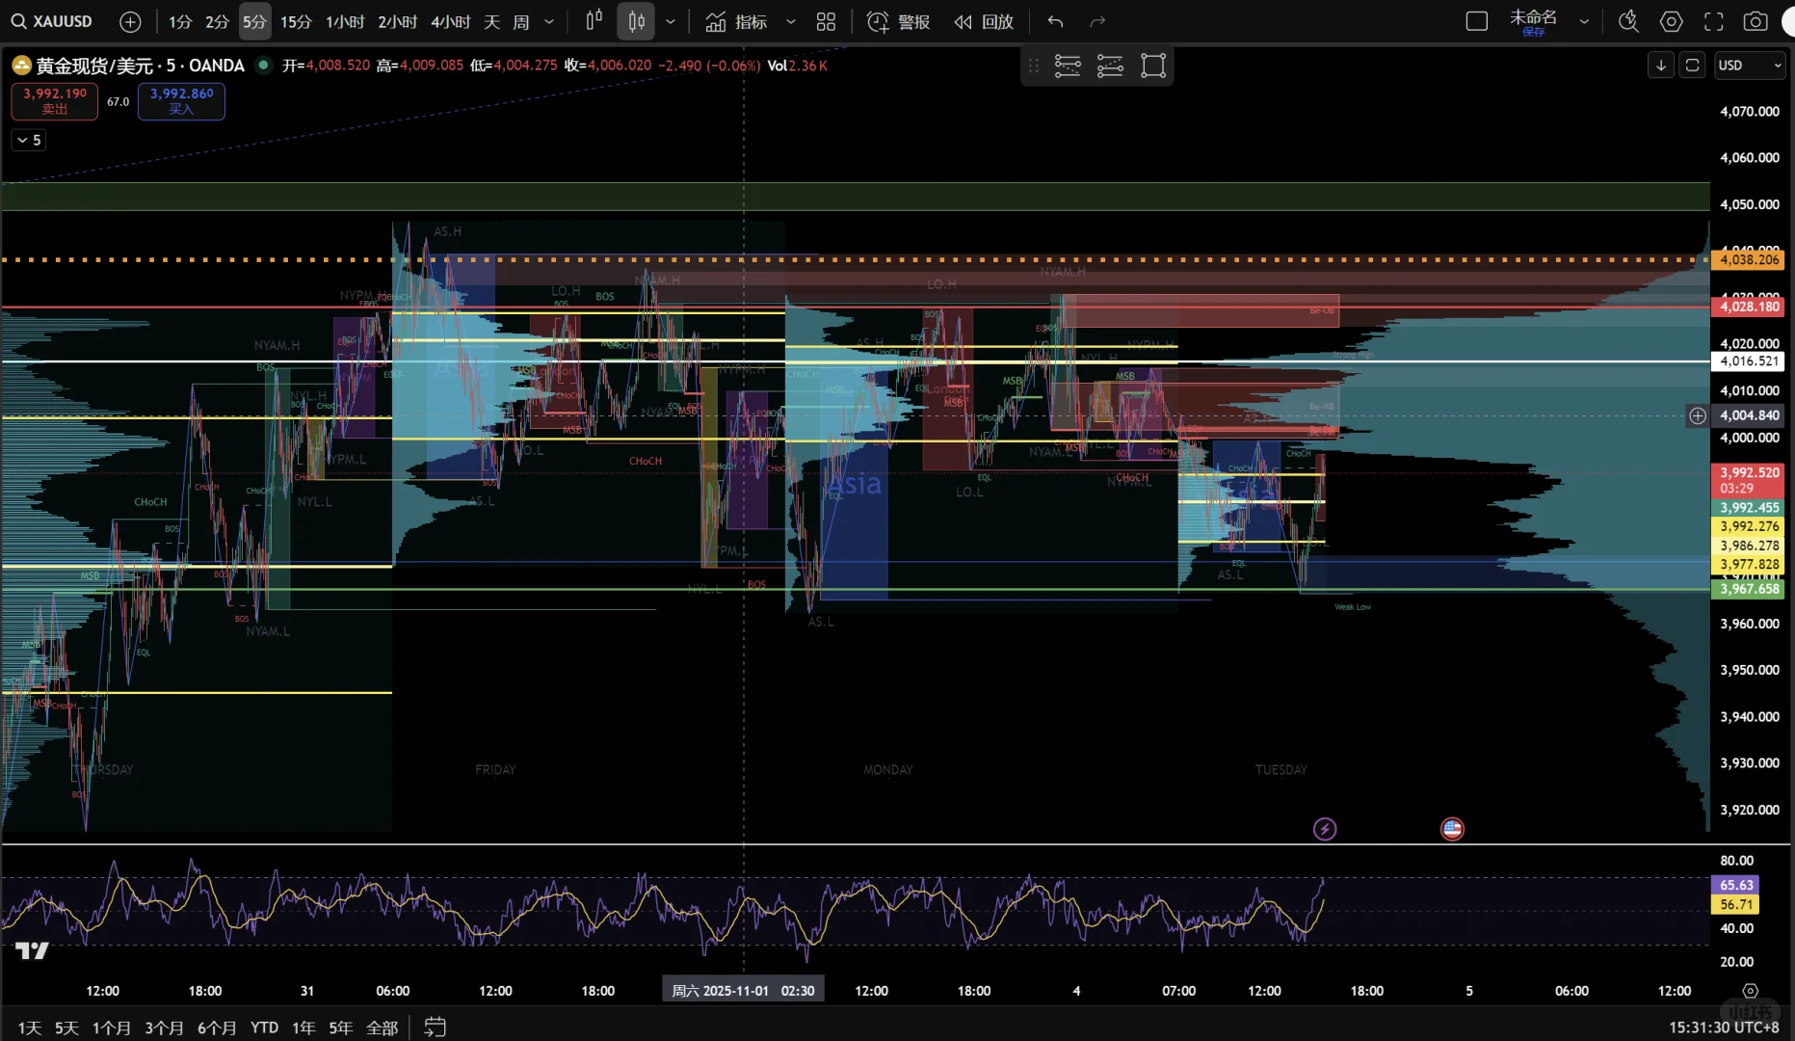Screen dimensions: 1795x1041
Task: Take a chart snapshot with camera icon
Action: [1755, 21]
